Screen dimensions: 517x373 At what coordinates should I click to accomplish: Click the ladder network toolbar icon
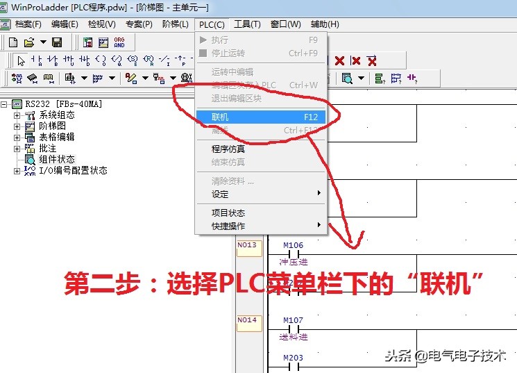pyautogui.click(x=98, y=78)
